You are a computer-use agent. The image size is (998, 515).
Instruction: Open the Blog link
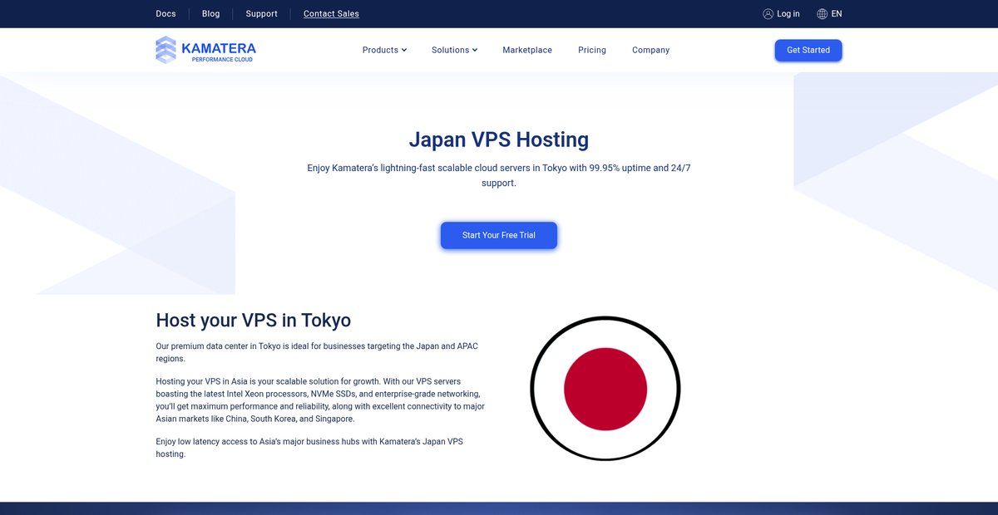[x=211, y=14]
